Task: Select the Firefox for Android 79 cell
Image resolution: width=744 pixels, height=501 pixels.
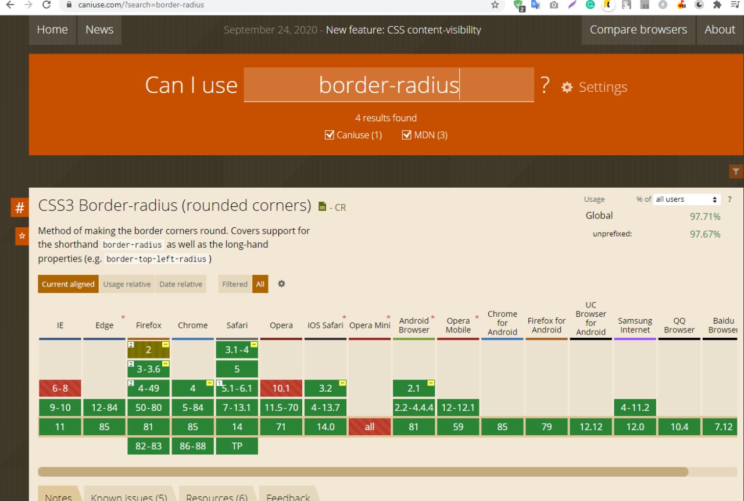Action: pyautogui.click(x=546, y=427)
